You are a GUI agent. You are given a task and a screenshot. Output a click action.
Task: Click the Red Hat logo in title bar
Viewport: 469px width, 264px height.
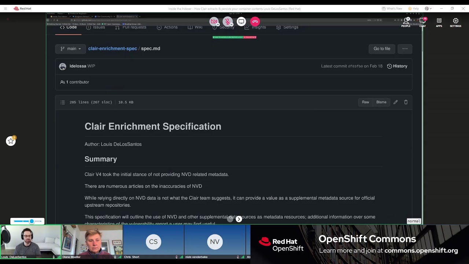click(x=22, y=8)
